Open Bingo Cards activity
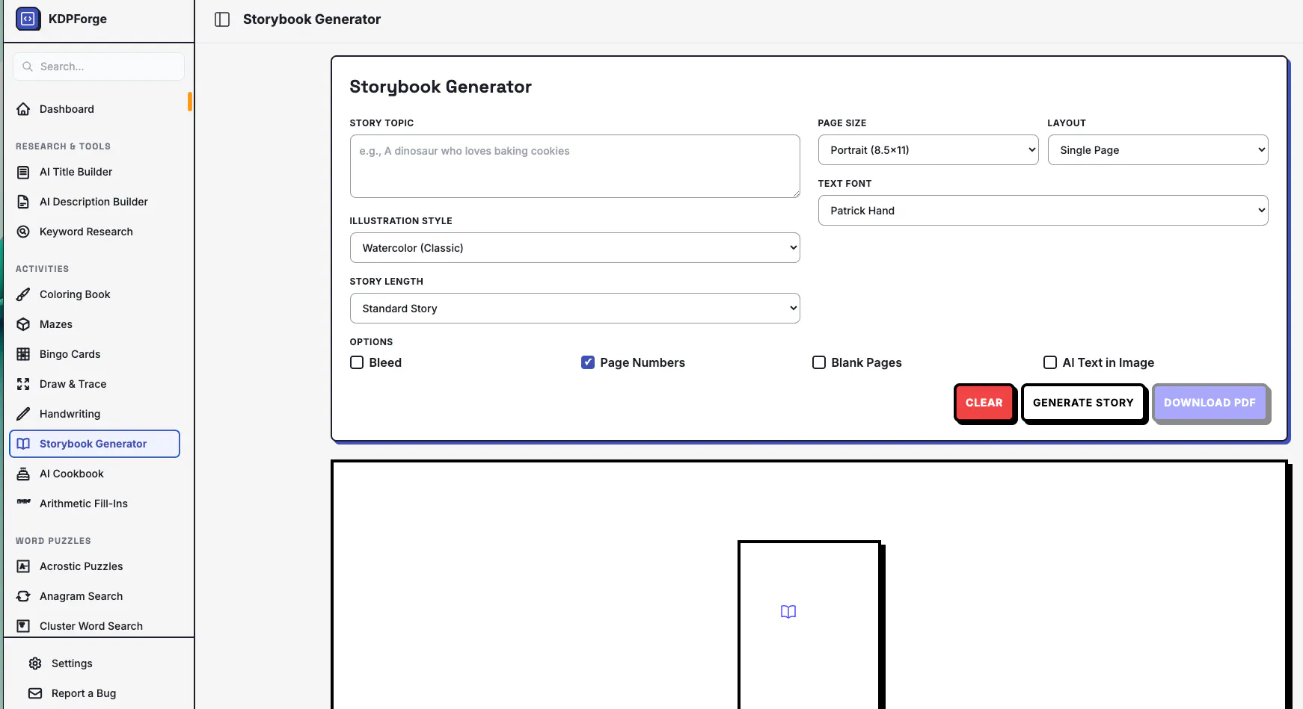Image resolution: width=1303 pixels, height=709 pixels. coord(94,354)
